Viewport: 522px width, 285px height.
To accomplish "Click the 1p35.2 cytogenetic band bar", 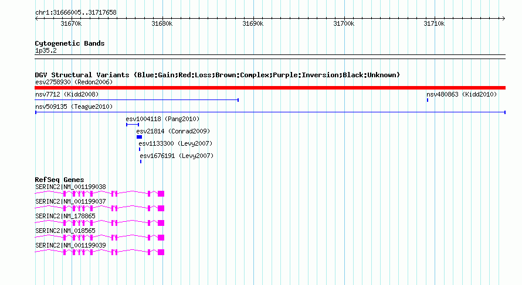I will click(x=270, y=57).
